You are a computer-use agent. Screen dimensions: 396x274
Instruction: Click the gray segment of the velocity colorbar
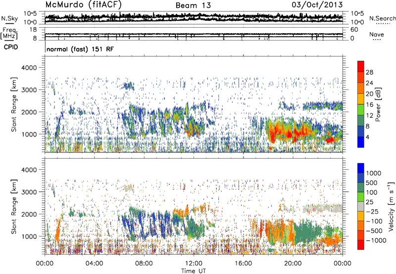361,206
